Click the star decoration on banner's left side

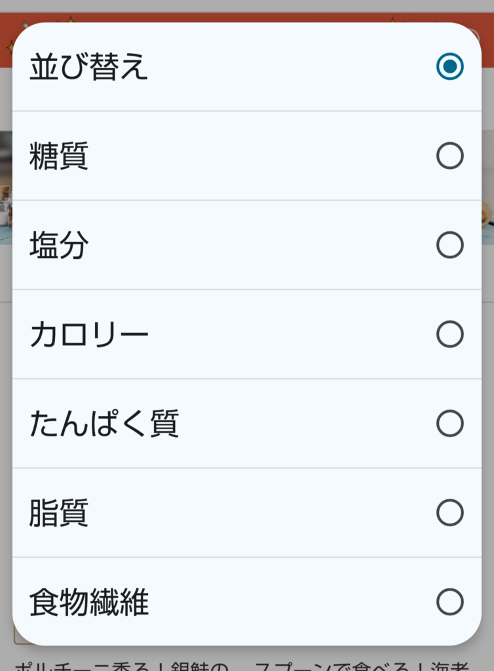[9, 46]
